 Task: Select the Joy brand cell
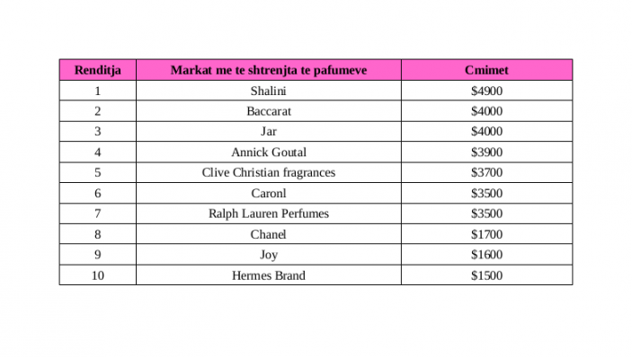(x=269, y=255)
